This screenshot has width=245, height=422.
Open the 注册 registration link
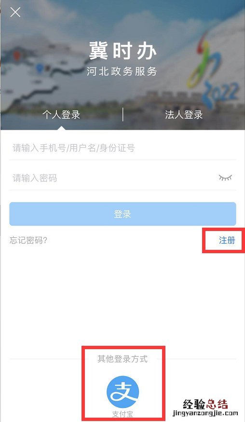coord(227,240)
